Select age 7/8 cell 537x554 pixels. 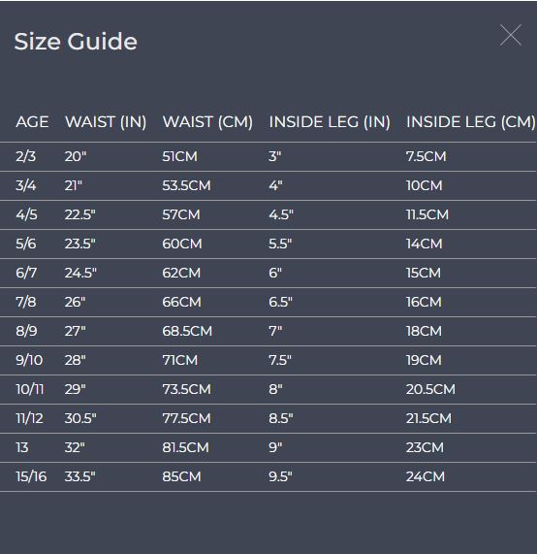pyautogui.click(x=26, y=302)
